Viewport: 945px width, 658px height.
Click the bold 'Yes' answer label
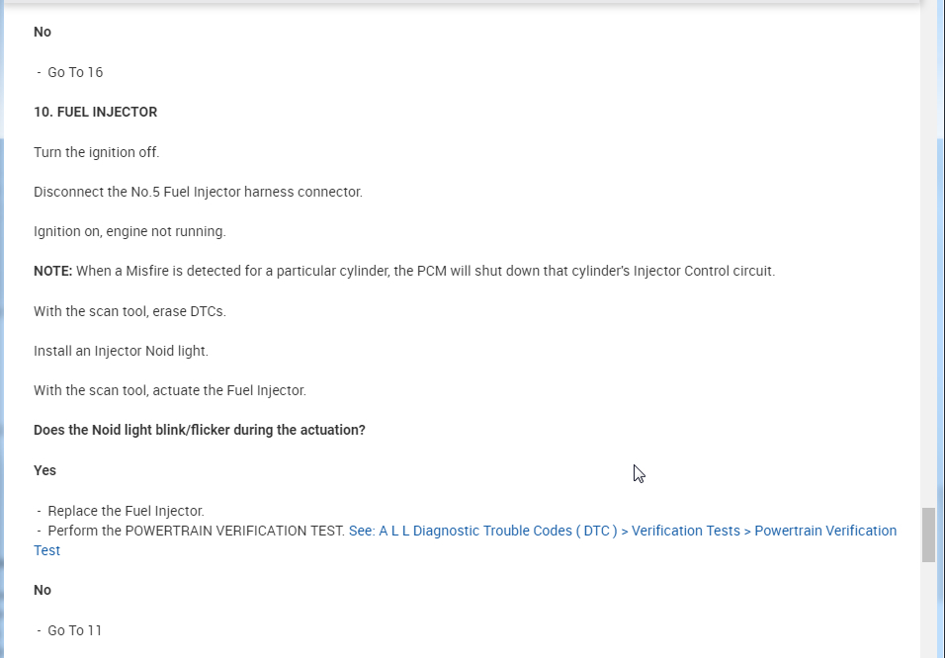click(44, 470)
